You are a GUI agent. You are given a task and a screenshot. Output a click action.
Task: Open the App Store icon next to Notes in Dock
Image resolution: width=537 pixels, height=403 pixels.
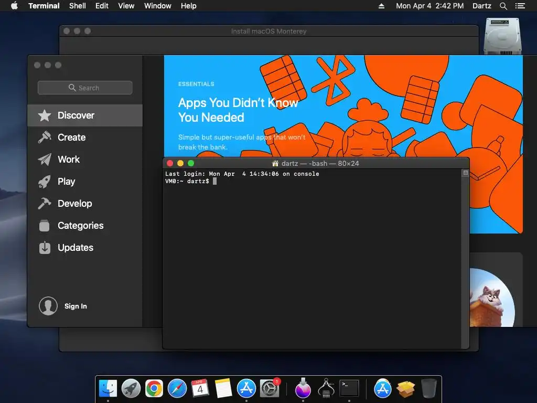[246, 388]
